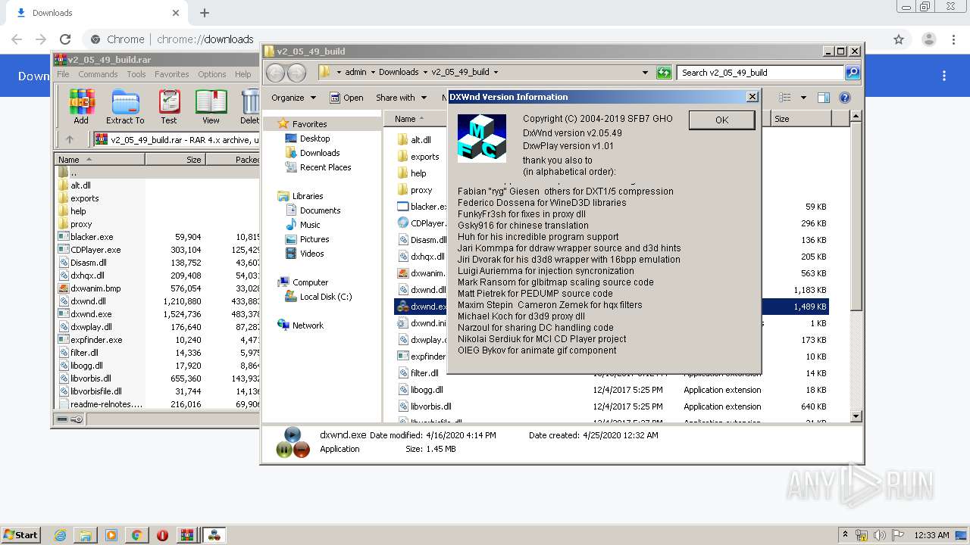
Task: Open WinRAR File menu
Action: [x=63, y=74]
